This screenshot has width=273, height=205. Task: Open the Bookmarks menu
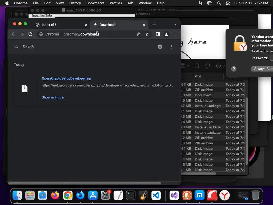95,3
